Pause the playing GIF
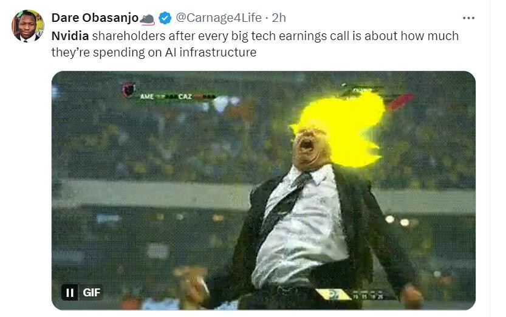 coord(70,293)
